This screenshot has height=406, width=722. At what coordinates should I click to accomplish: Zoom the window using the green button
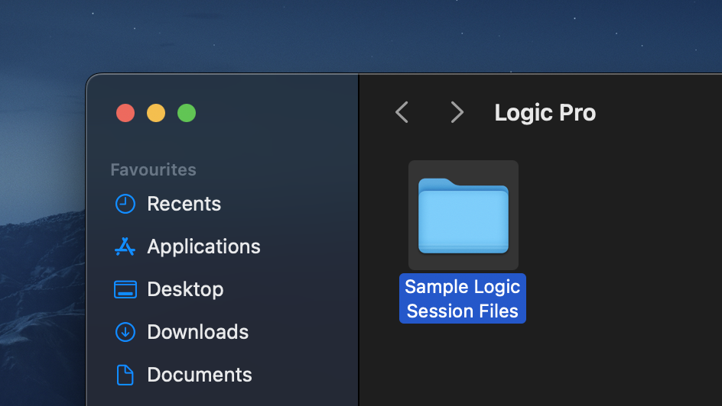(x=187, y=113)
